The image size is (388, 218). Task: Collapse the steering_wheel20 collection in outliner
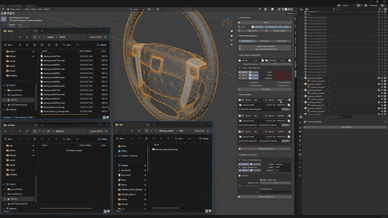click(303, 90)
